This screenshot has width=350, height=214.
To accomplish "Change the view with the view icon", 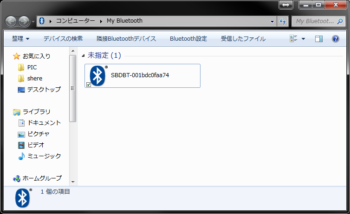I will (x=293, y=39).
